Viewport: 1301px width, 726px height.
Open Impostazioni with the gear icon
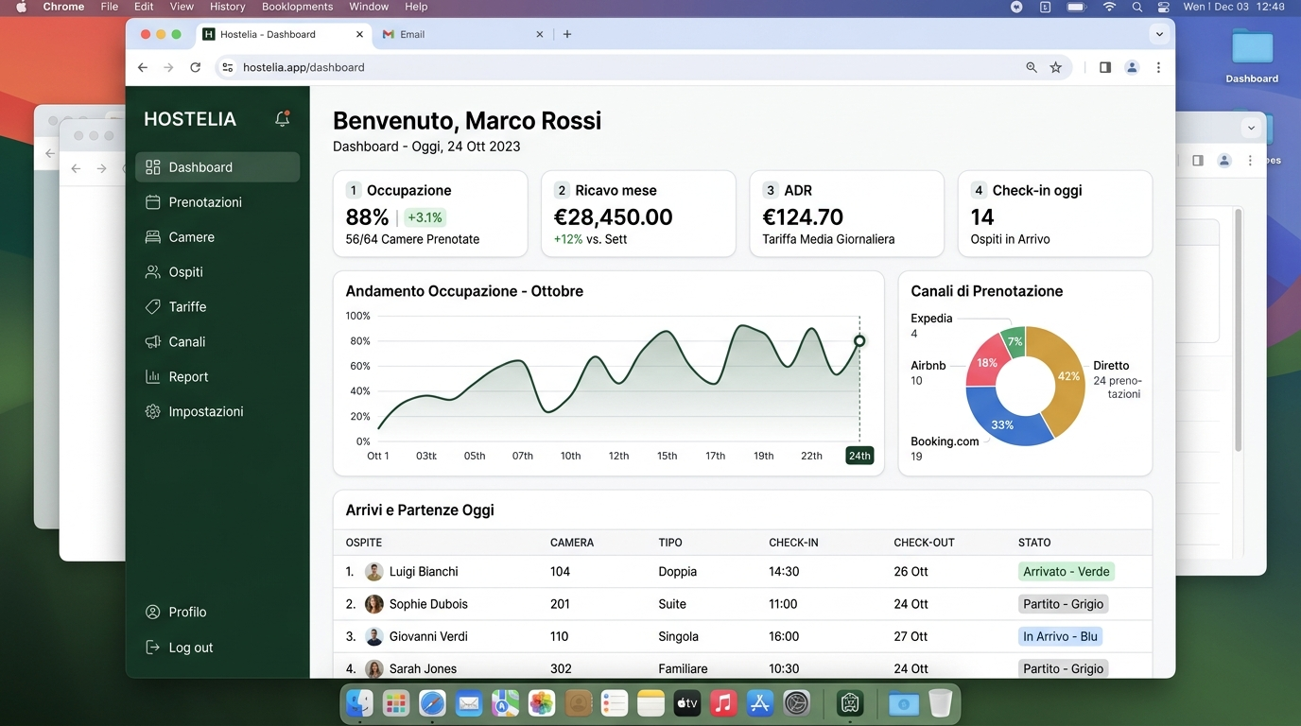pyautogui.click(x=217, y=412)
